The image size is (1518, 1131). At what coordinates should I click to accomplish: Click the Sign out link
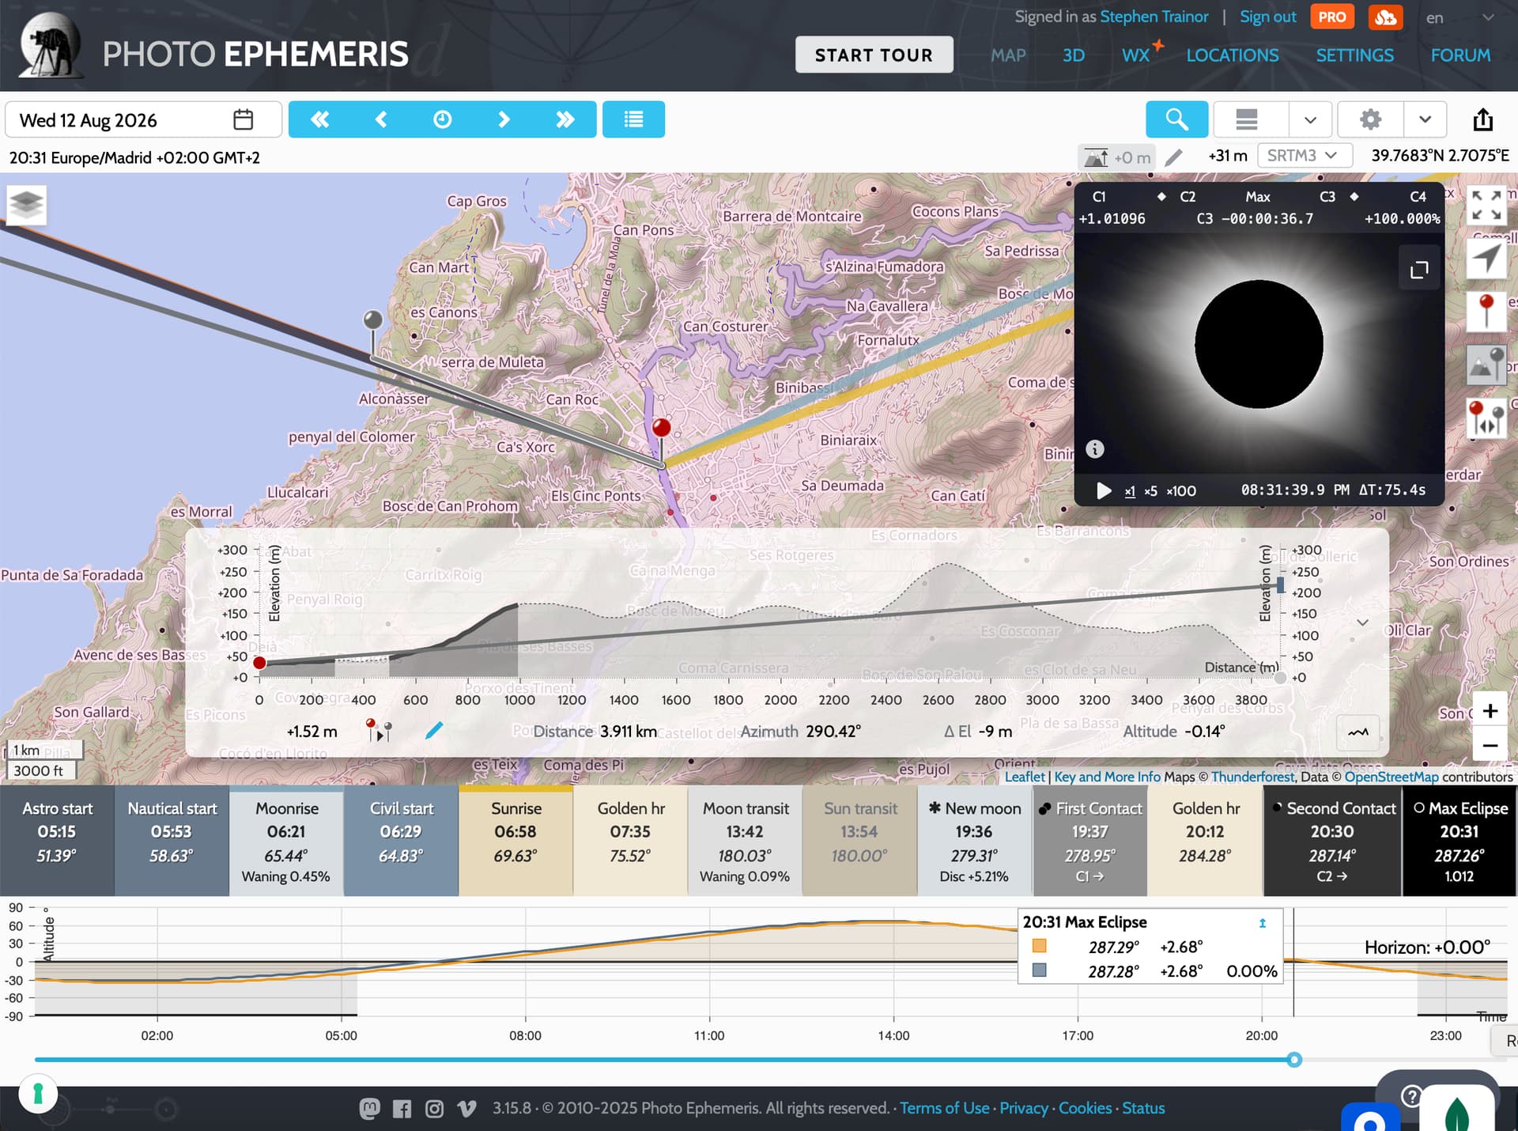(1267, 17)
